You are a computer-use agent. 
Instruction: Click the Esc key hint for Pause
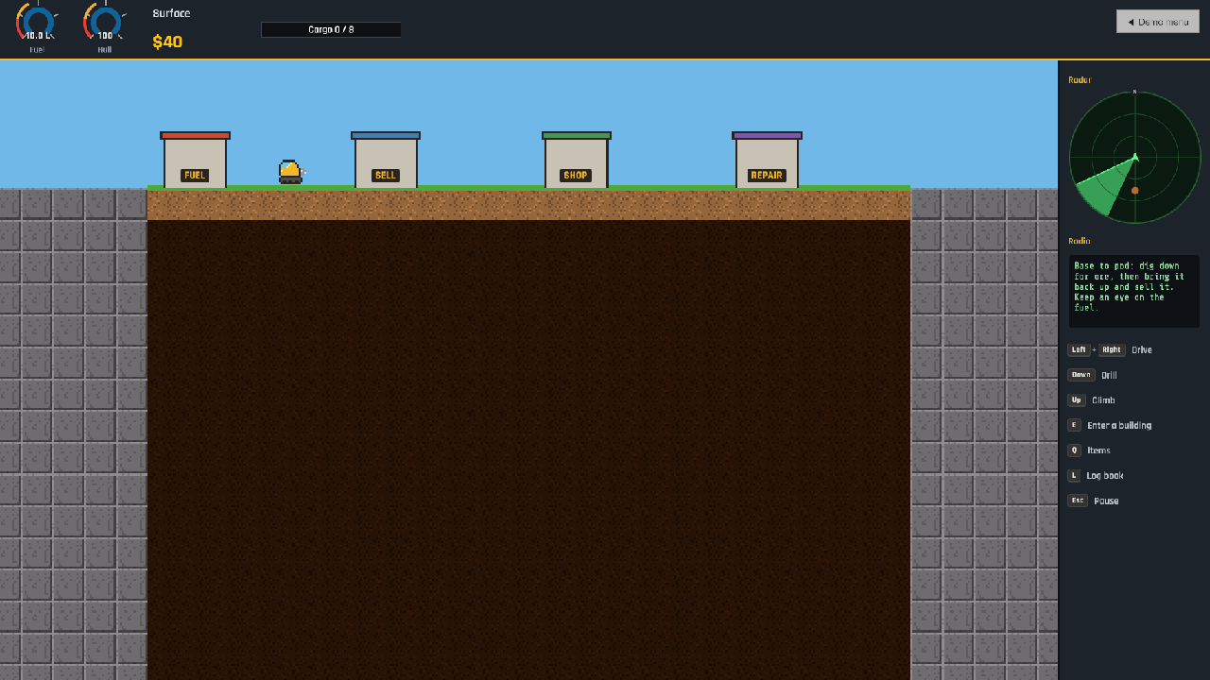[1078, 501]
